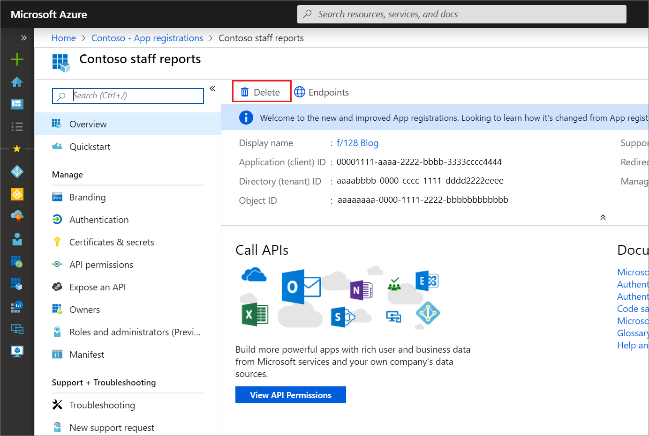Open the Authentication menu item
The height and width of the screenshot is (436, 649).
[x=98, y=220]
